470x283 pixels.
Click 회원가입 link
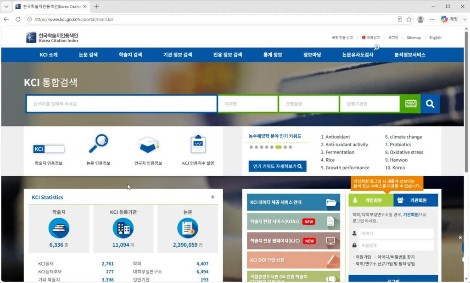click(363, 257)
